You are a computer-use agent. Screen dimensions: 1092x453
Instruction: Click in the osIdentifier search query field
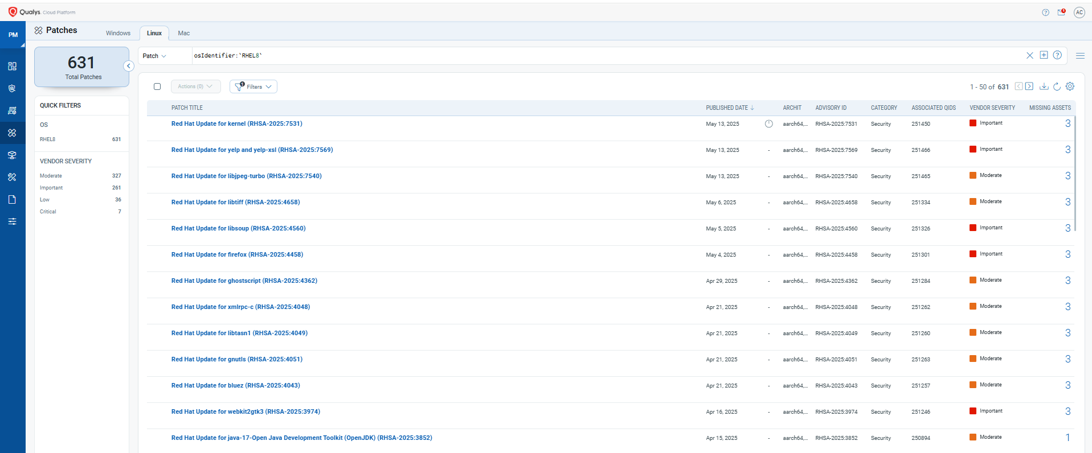click(607, 56)
